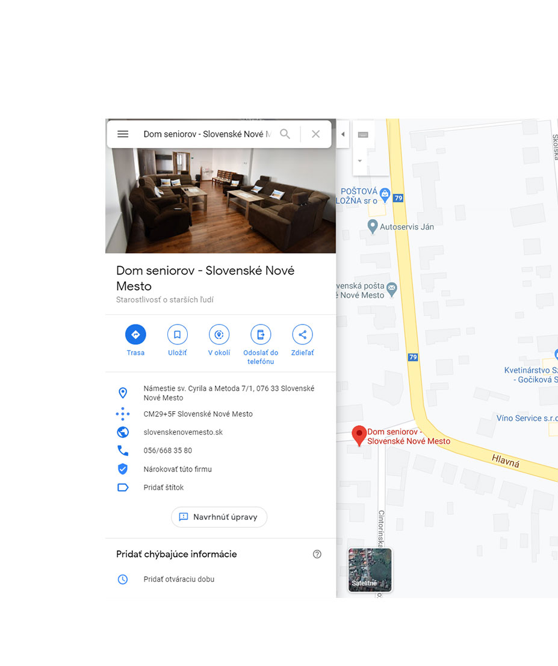558x666 pixels.
Task: Click Kvetinárstvo label on the map
Action: pos(532,375)
